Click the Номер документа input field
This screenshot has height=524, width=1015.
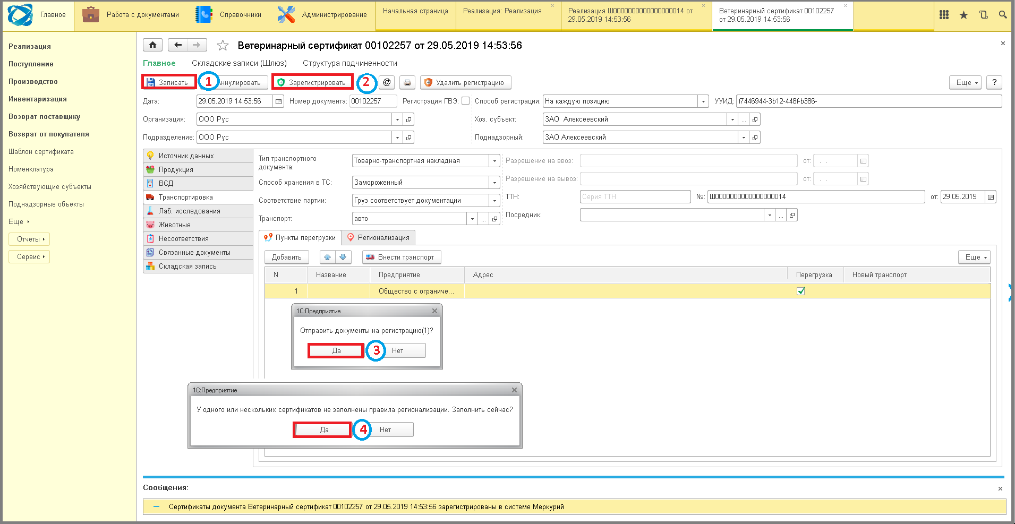click(373, 101)
